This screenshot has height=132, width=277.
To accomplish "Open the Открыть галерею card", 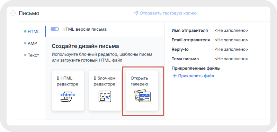I will click(x=142, y=90).
